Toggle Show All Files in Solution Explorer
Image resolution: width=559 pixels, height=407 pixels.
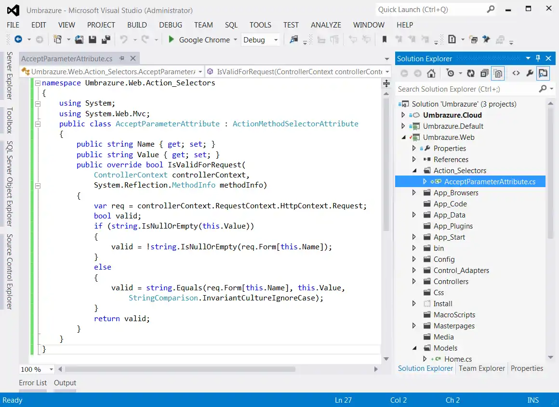pyautogui.click(x=498, y=73)
